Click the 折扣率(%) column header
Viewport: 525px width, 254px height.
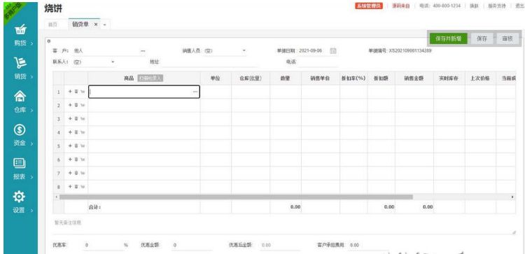(x=353, y=78)
